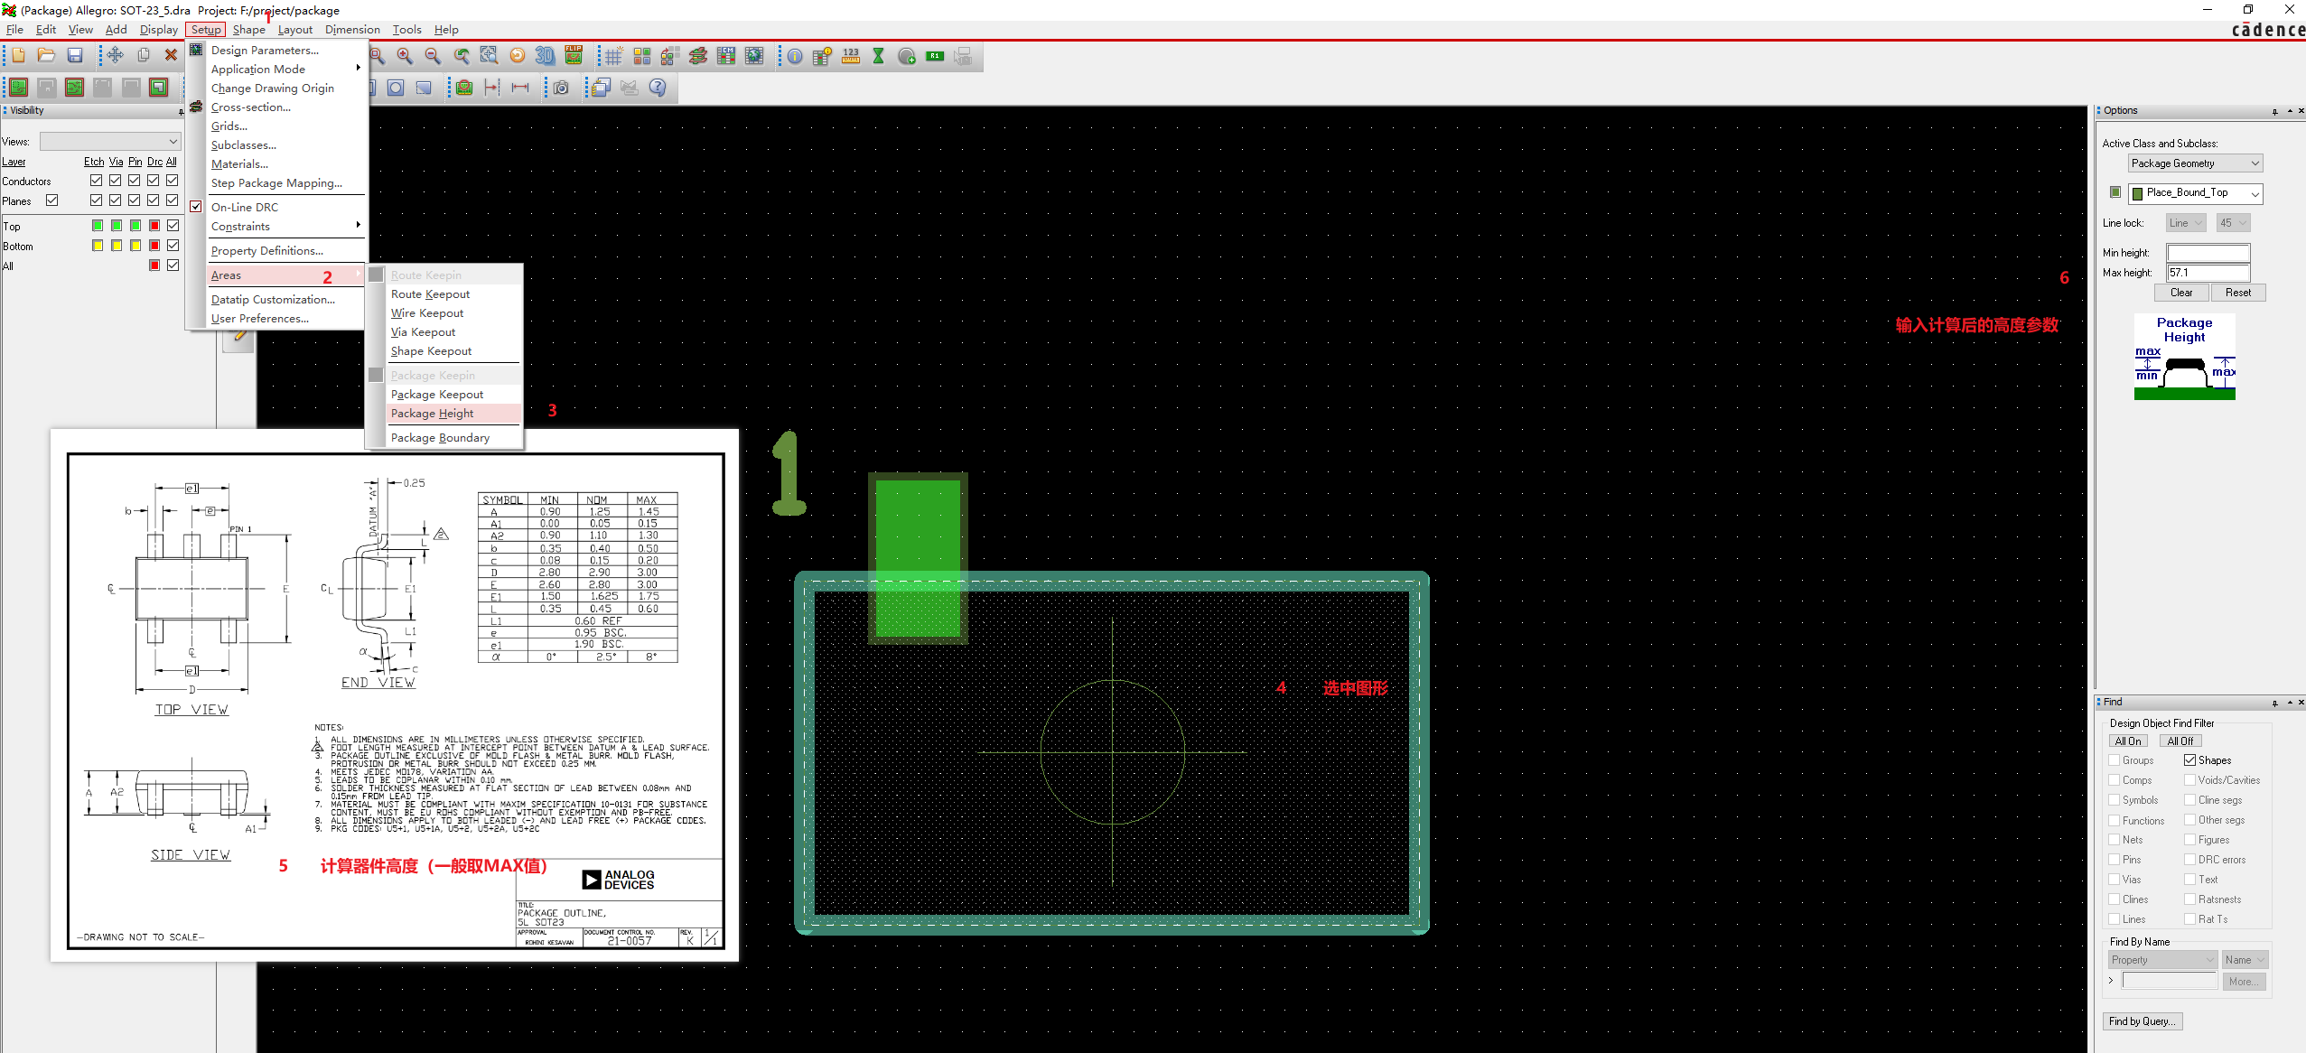Zoom in on the canvas
This screenshot has width=2306, height=1053.
[x=405, y=57]
